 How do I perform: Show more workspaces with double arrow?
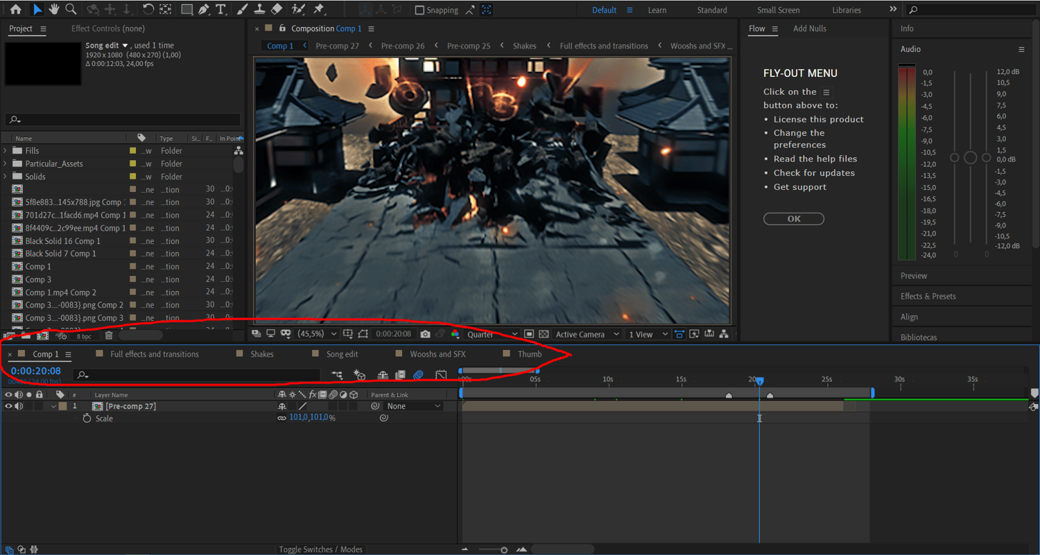pyautogui.click(x=893, y=10)
